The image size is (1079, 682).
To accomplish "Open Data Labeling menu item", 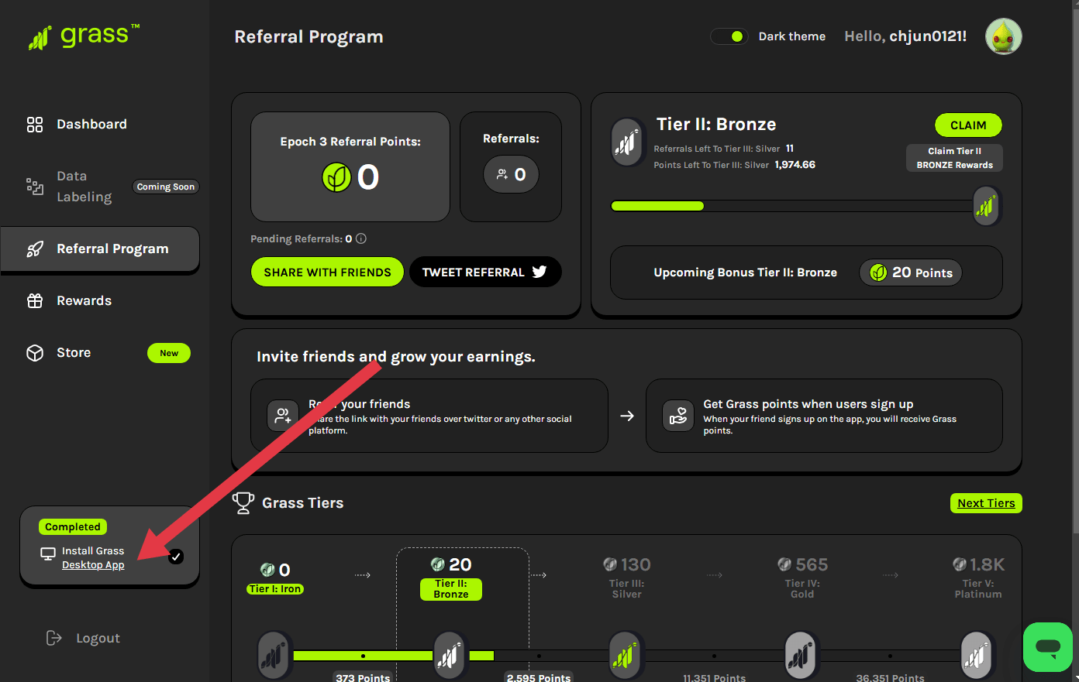I will coord(84,187).
